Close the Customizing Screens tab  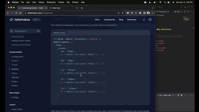tap(46, 8)
